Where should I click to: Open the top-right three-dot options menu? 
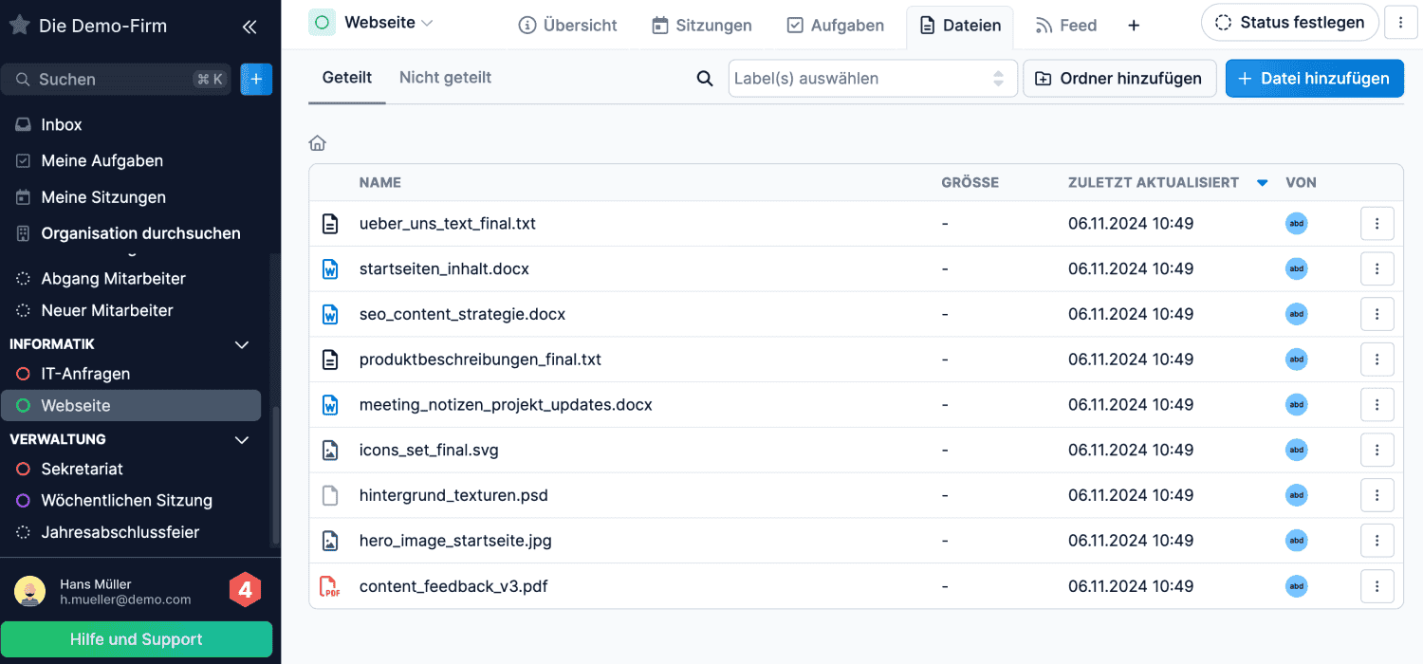pos(1400,23)
